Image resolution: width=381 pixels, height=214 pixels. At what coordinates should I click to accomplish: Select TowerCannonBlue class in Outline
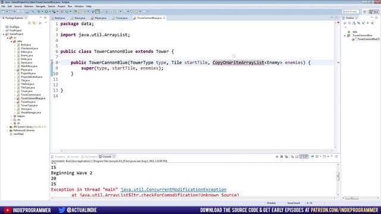point(362,36)
